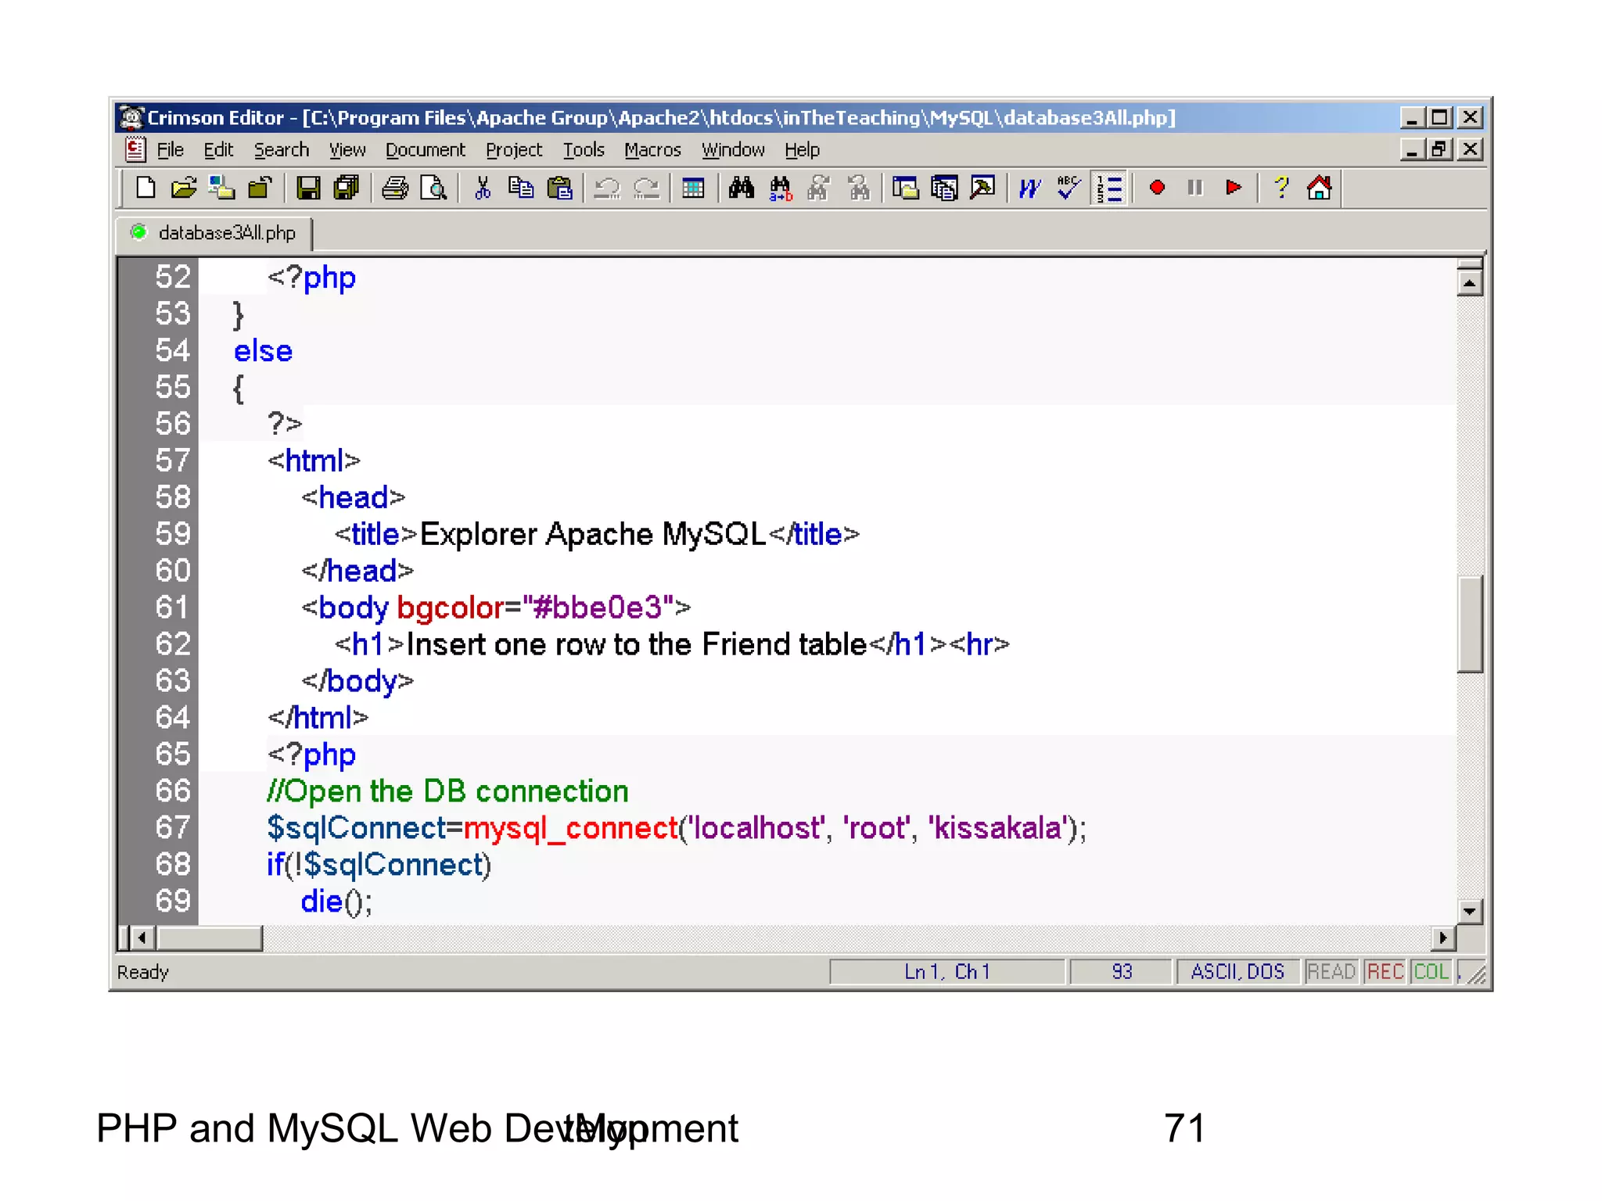The width and height of the screenshot is (1602, 1201).
Task: Open a file using folder icon
Action: coord(184,188)
